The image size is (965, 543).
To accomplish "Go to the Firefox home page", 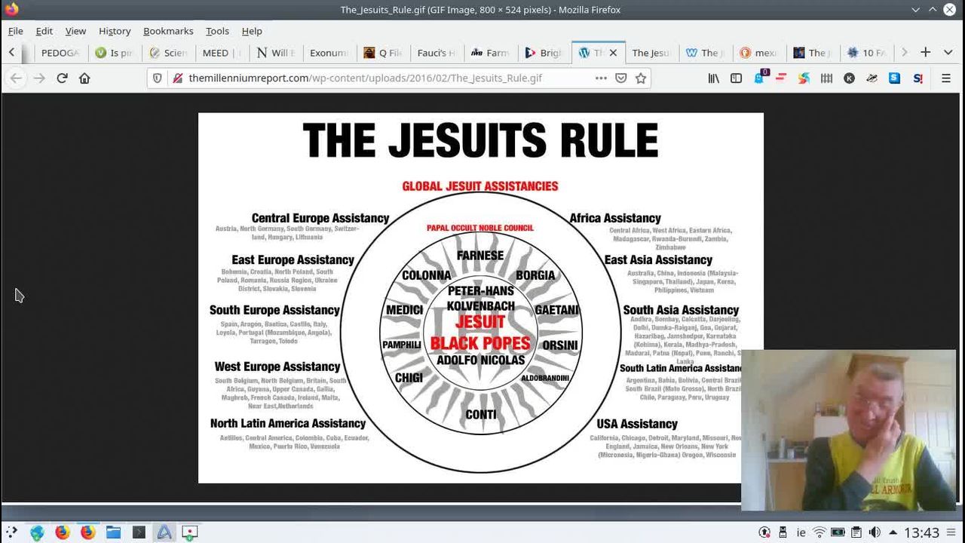I will tap(84, 78).
